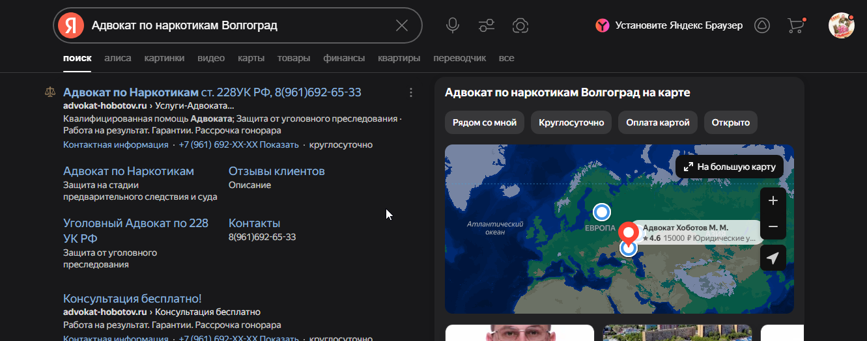The image size is (867, 341).
Task: Open «Уголовный Адвокат по 228 УК РФ» sitelink
Action: tap(135, 230)
